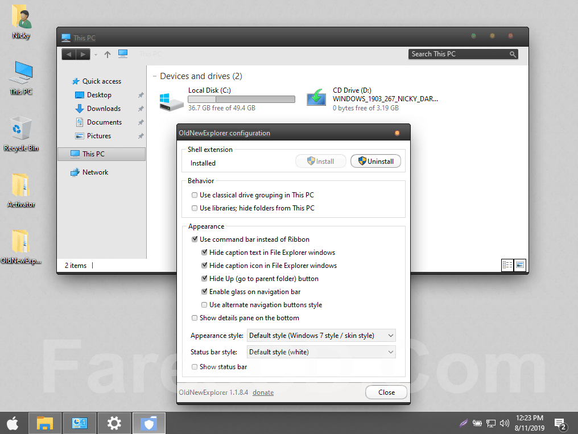The height and width of the screenshot is (434, 578).
Task: Click the battery power tray icon
Action: coord(477,423)
